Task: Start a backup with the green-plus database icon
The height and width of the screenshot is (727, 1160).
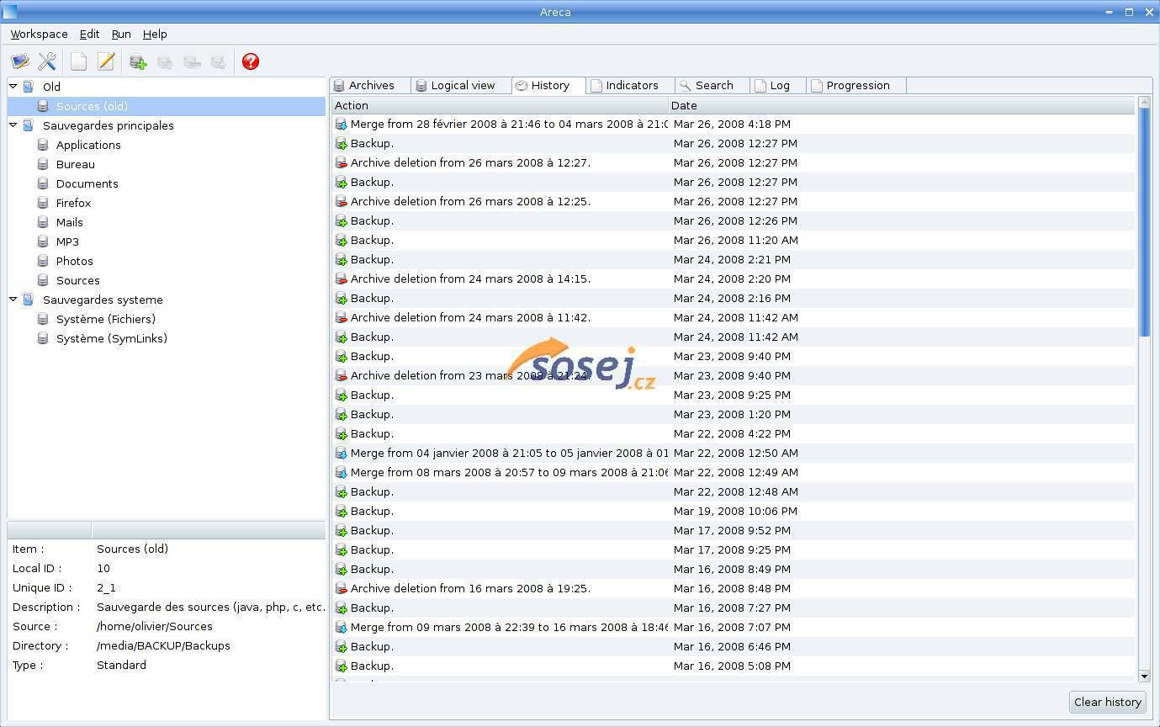Action: pos(138,61)
